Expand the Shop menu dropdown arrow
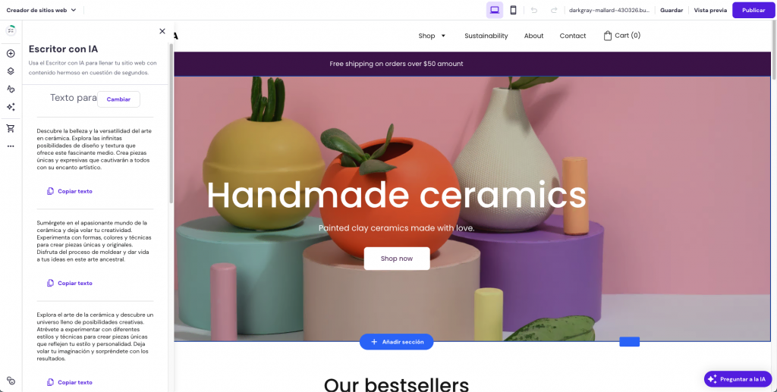The width and height of the screenshot is (777, 392). pyautogui.click(x=443, y=36)
